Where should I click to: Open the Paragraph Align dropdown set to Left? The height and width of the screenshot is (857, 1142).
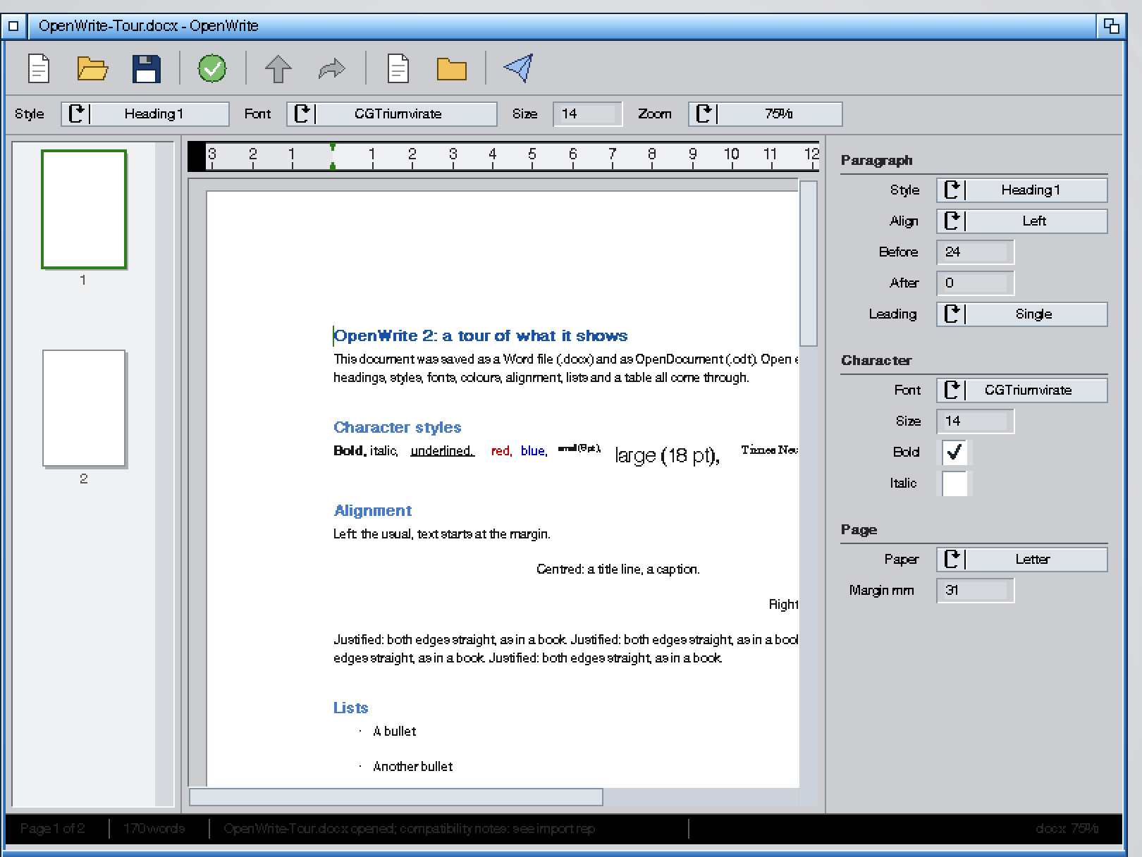pyautogui.click(x=1022, y=221)
